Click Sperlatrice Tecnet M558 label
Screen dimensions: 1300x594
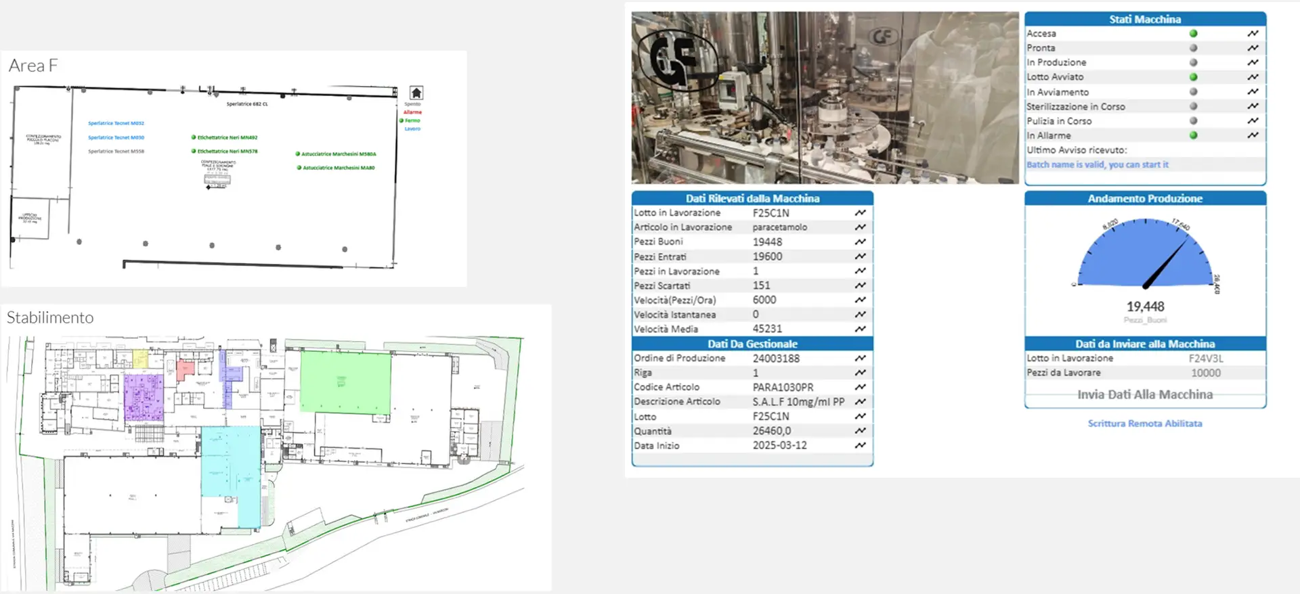tap(116, 152)
